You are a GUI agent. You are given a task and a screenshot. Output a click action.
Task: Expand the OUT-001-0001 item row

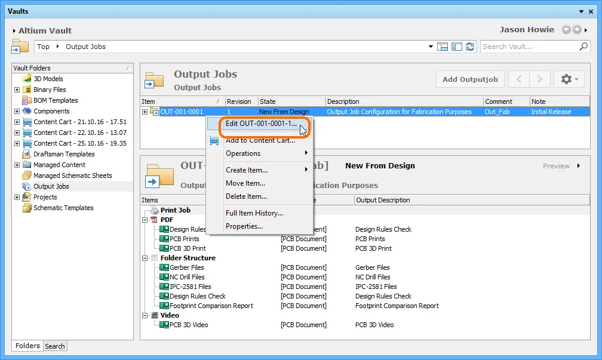(x=145, y=112)
